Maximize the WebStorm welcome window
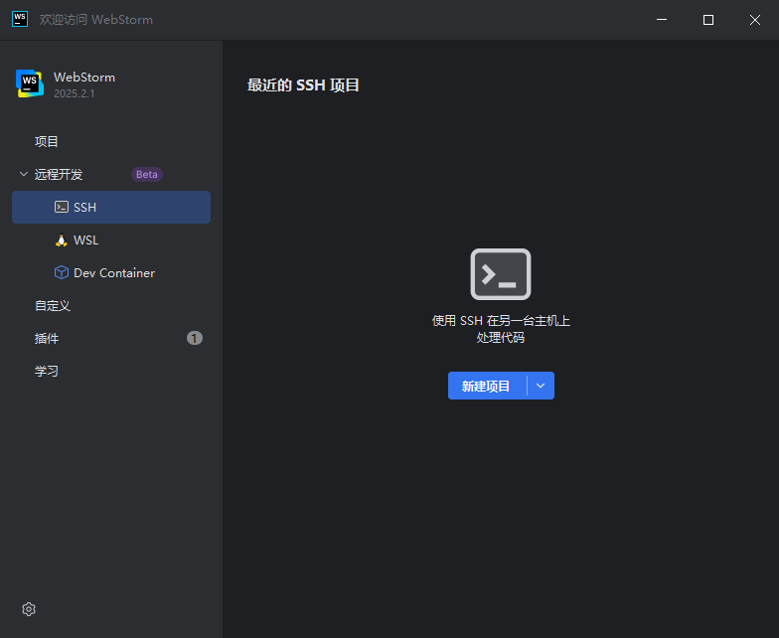Image resolution: width=779 pixels, height=638 pixels. [x=708, y=20]
